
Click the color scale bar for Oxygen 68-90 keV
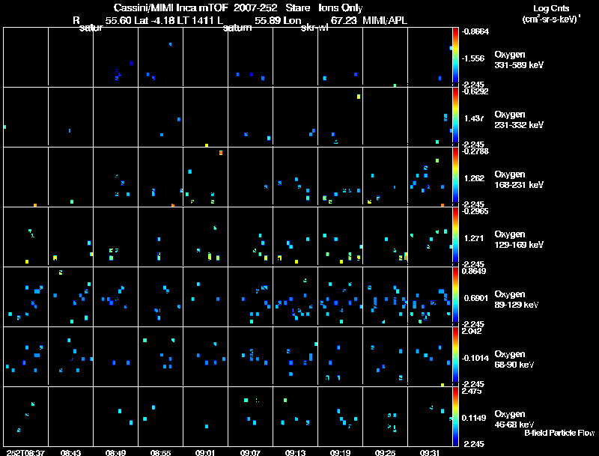coord(455,356)
